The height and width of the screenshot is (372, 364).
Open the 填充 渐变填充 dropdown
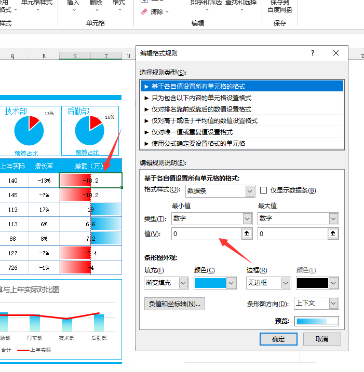click(183, 283)
